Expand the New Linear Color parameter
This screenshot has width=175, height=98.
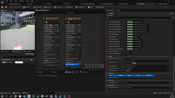pyautogui.click(x=1, y=62)
